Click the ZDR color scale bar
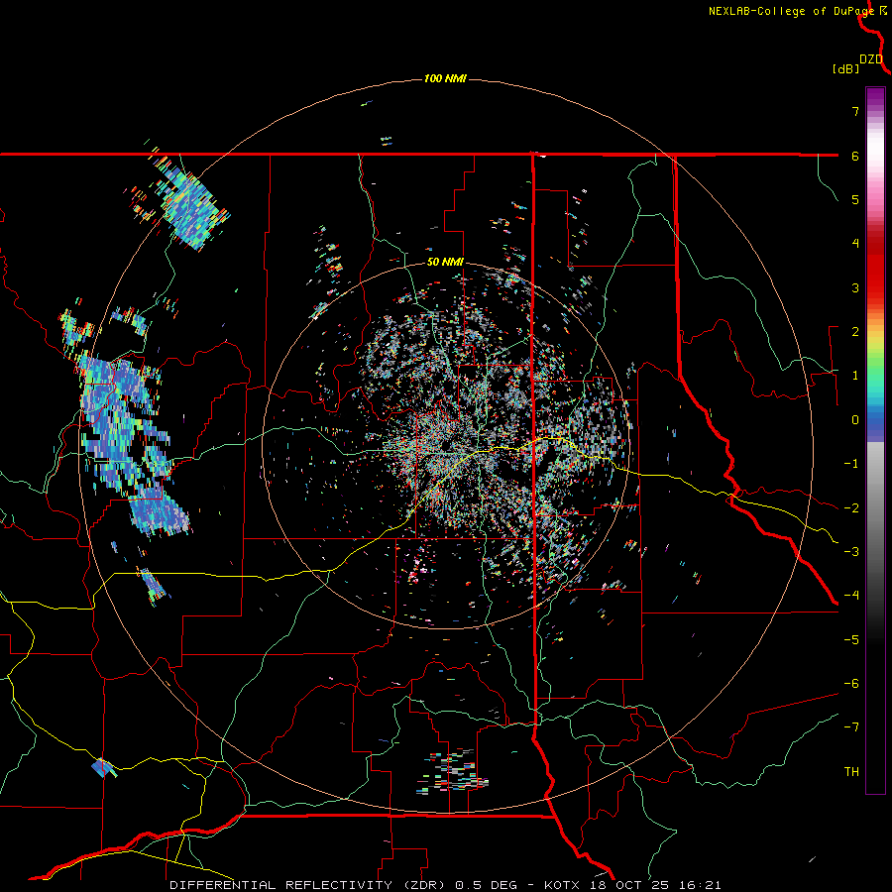Viewport: 892px width, 892px height. [875, 440]
